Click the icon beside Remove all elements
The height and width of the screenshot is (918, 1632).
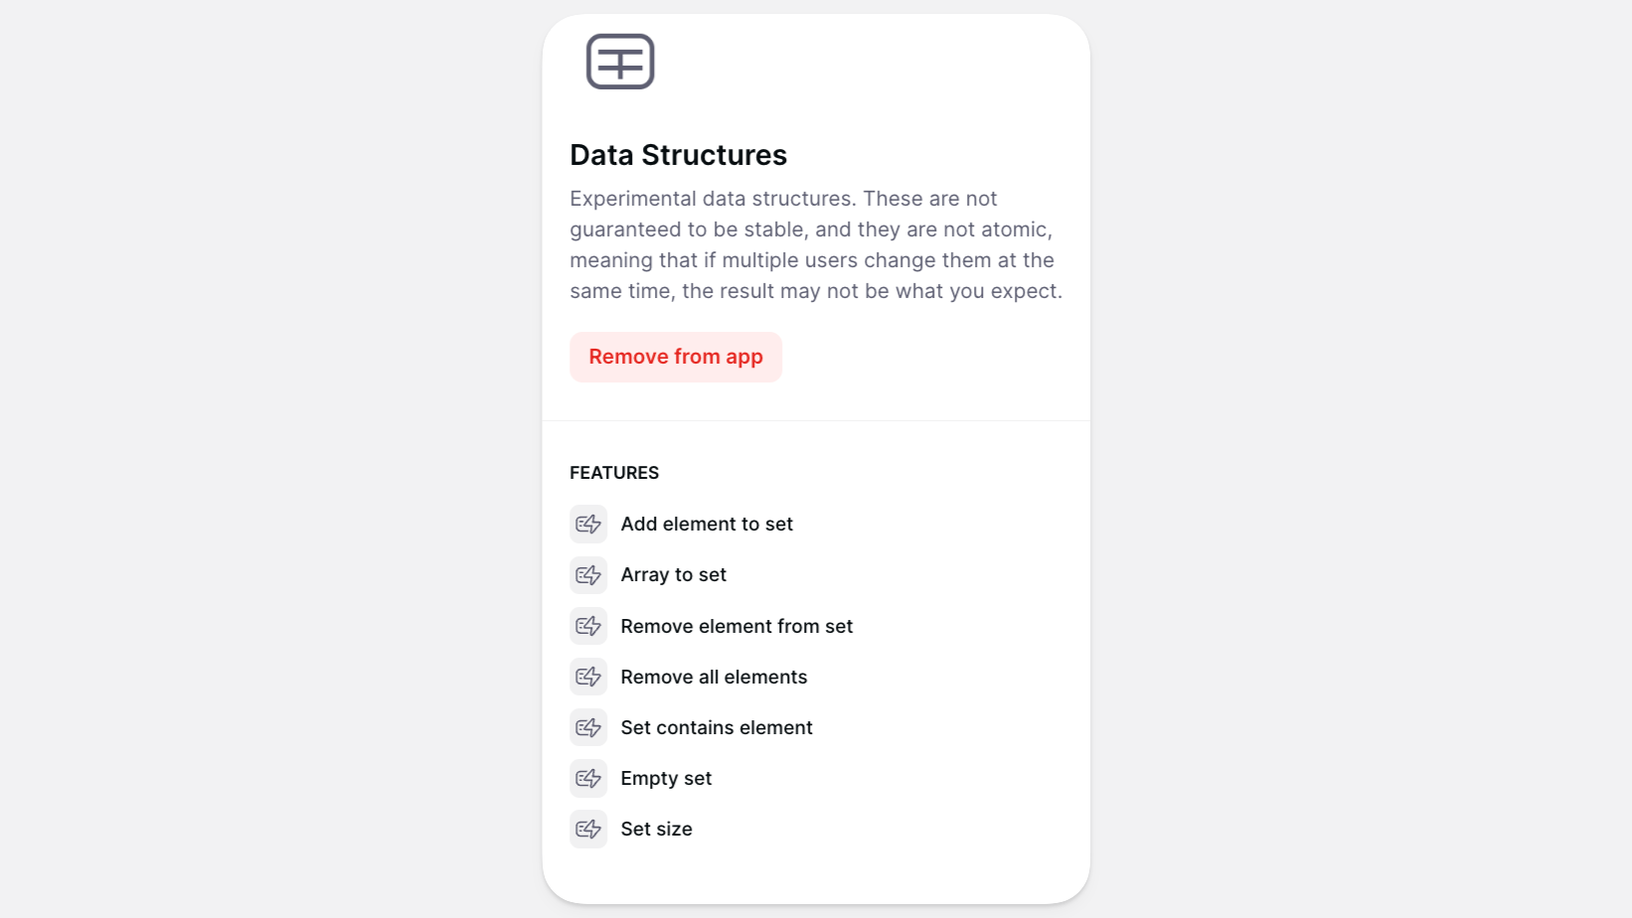coord(588,677)
